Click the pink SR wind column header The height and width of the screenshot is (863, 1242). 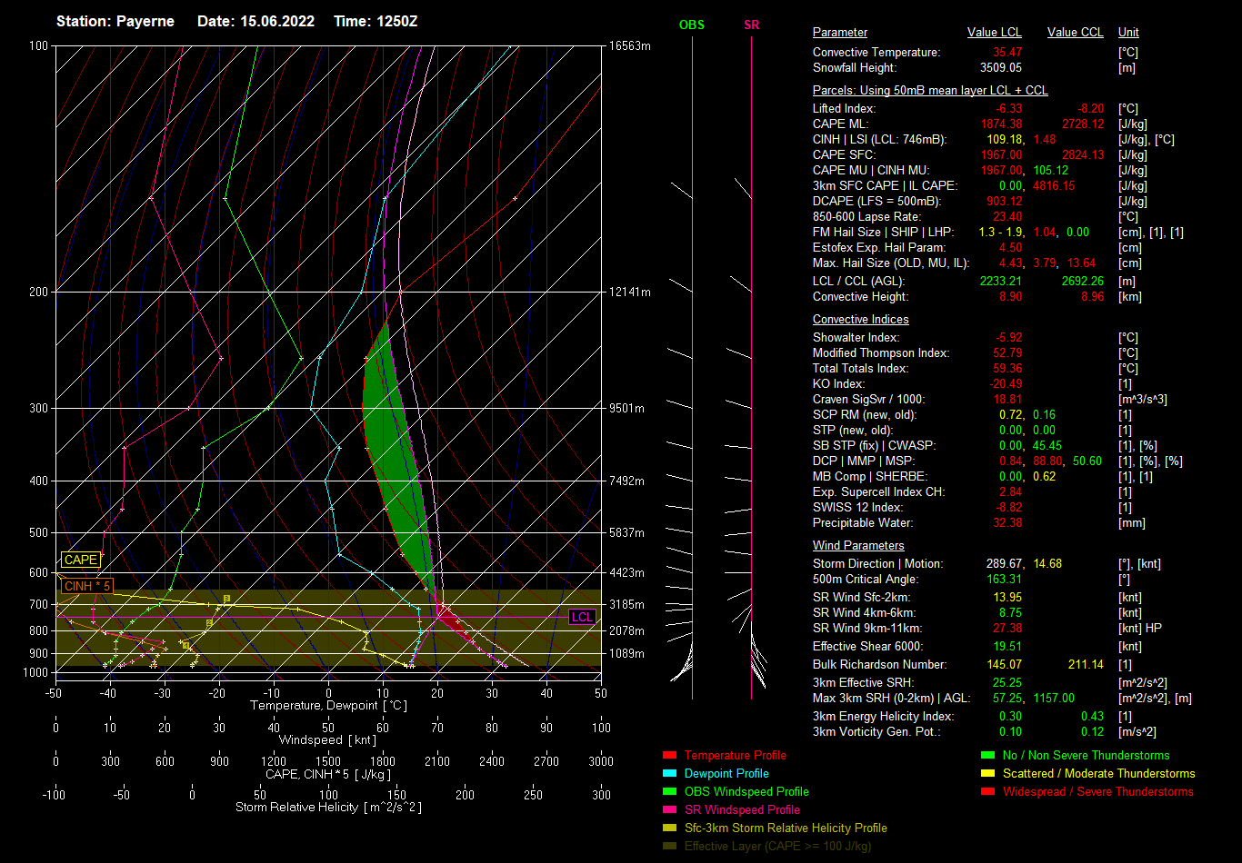pos(751,25)
